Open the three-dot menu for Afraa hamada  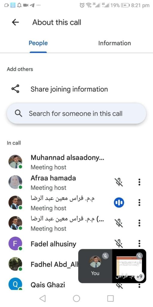pyautogui.click(x=139, y=182)
